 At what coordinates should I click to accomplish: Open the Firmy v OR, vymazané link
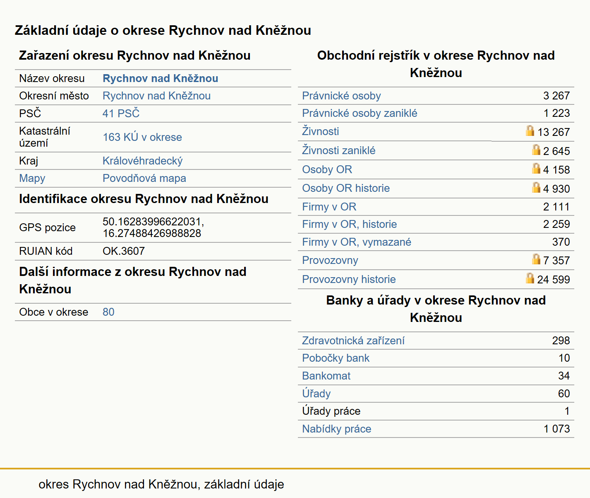pyautogui.click(x=357, y=242)
